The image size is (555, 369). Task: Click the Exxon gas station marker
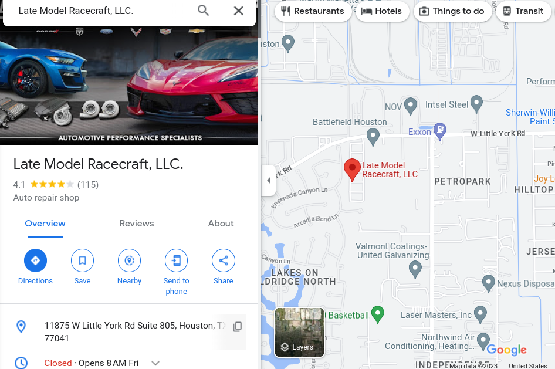(440, 131)
